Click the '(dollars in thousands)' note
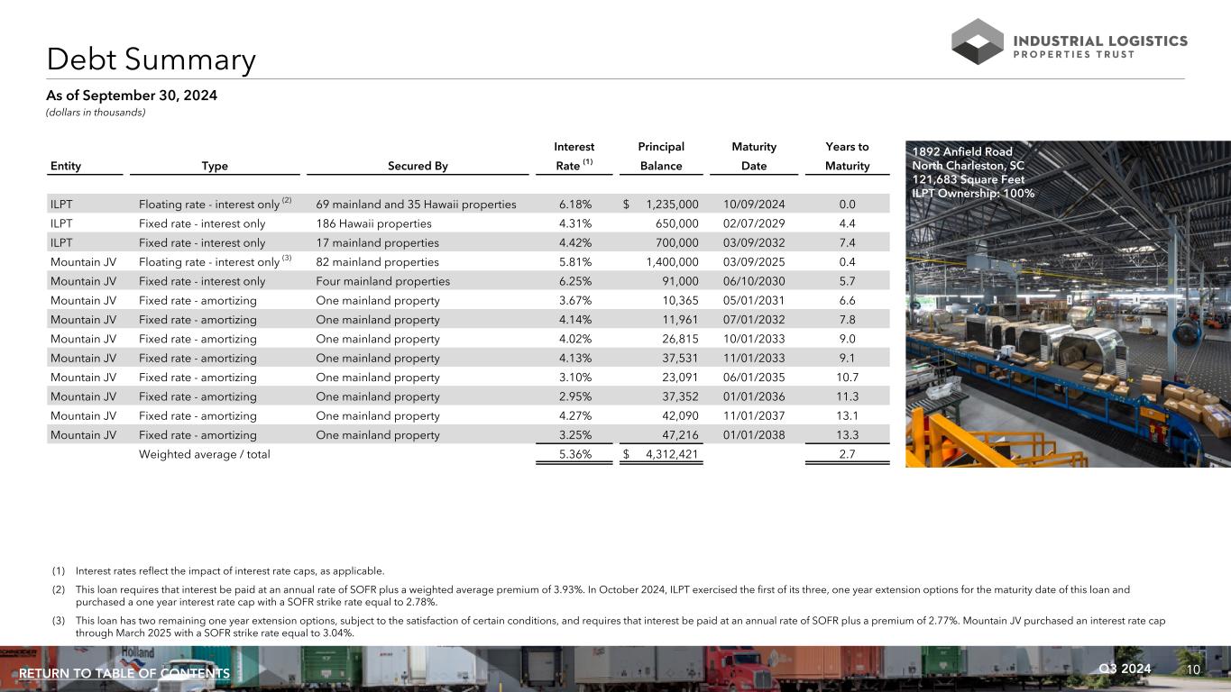This screenshot has height=692, width=1231. click(96, 113)
